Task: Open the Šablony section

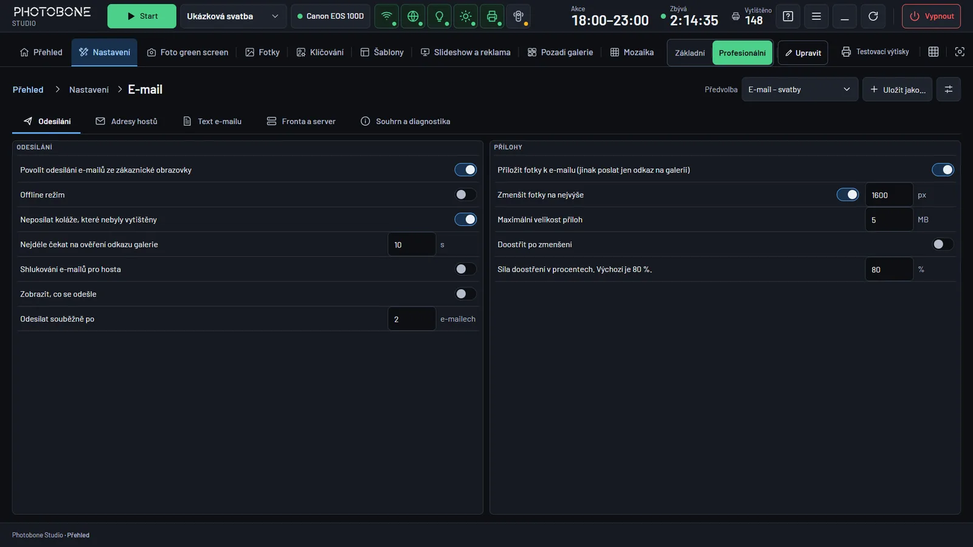Action: click(382, 52)
